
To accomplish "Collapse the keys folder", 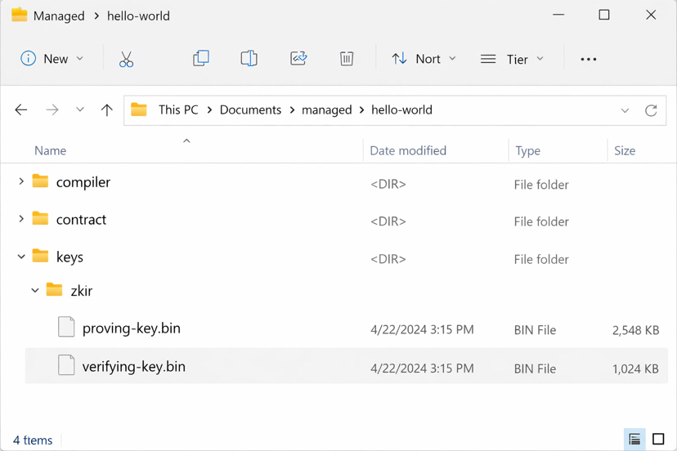I will [21, 257].
